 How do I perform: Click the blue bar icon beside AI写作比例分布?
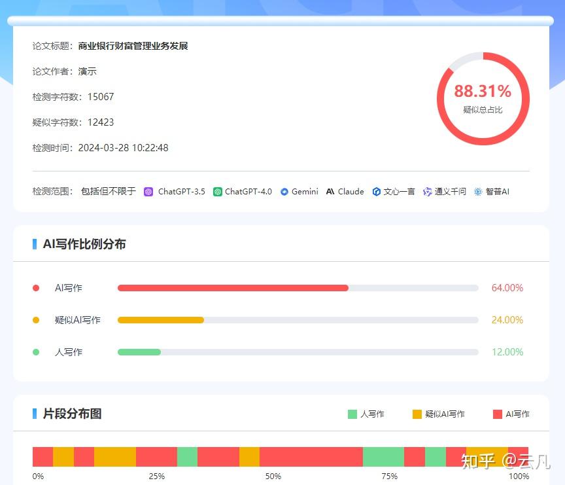[35, 243]
